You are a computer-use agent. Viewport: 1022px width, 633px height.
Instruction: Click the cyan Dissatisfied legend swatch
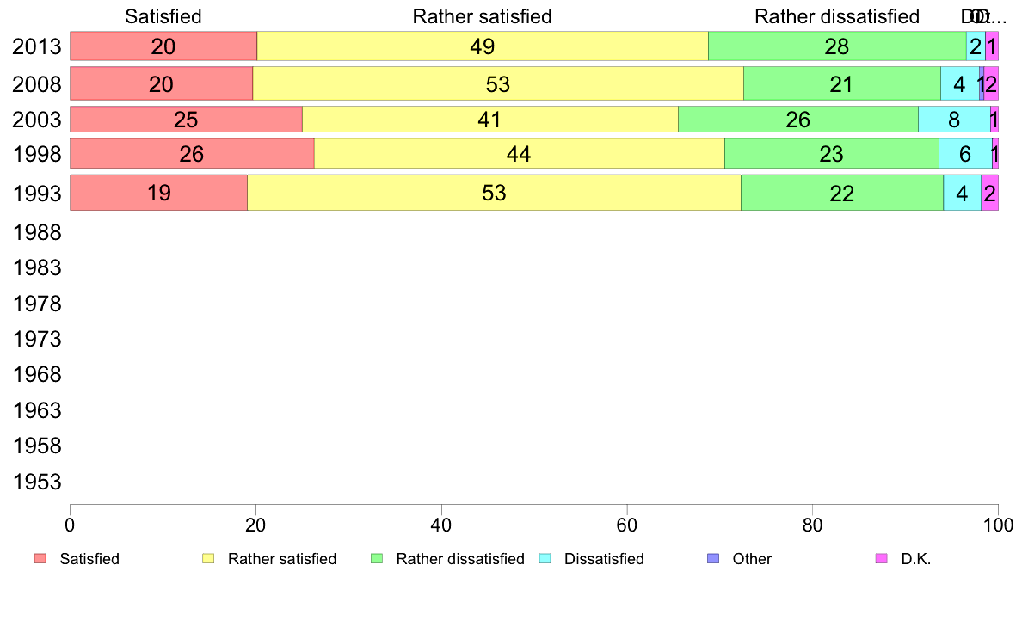coord(545,559)
